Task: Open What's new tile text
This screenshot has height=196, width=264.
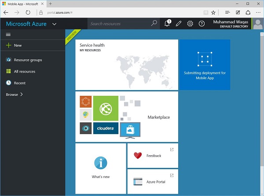Action: [x=101, y=177]
